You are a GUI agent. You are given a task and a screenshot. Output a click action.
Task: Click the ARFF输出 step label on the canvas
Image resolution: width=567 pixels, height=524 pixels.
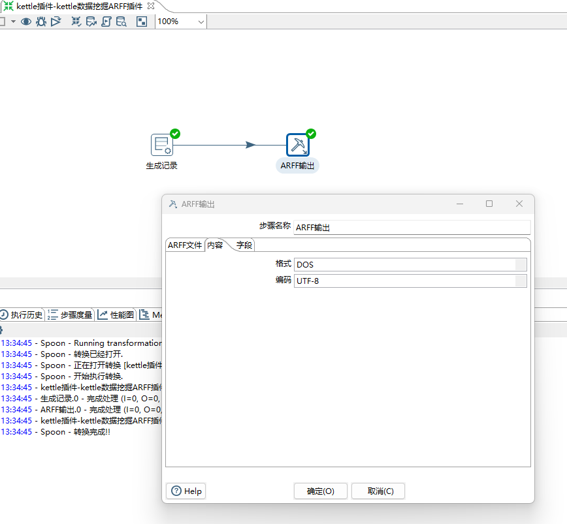point(297,166)
